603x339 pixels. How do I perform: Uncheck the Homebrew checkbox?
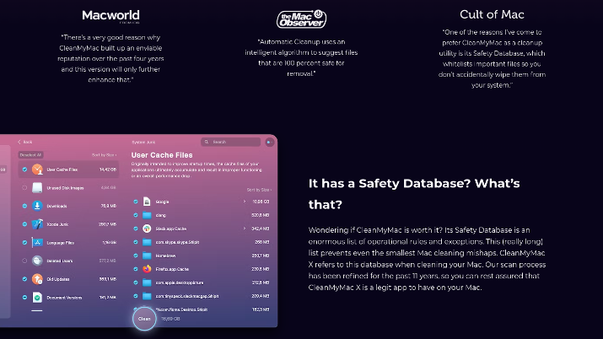coord(136,256)
